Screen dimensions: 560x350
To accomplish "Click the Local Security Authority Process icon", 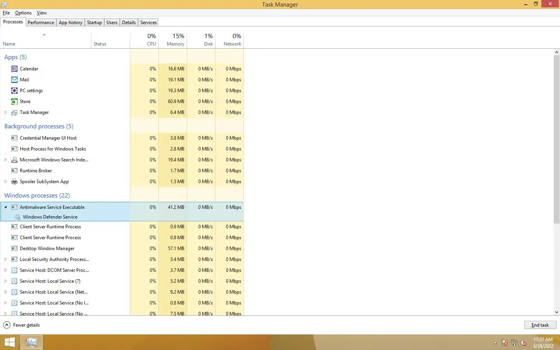I will (14, 259).
